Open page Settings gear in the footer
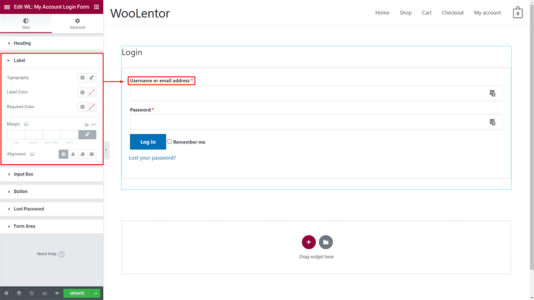This screenshot has height=300, width=534. [6, 293]
